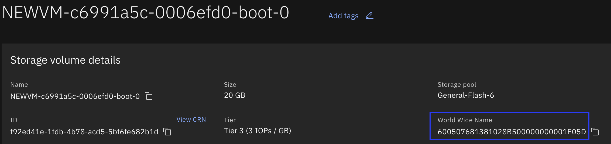Click the General-Flash-6 storage pool value
The width and height of the screenshot is (611, 144).
click(466, 95)
